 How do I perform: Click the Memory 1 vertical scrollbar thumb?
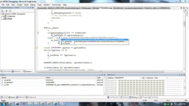point(184,87)
